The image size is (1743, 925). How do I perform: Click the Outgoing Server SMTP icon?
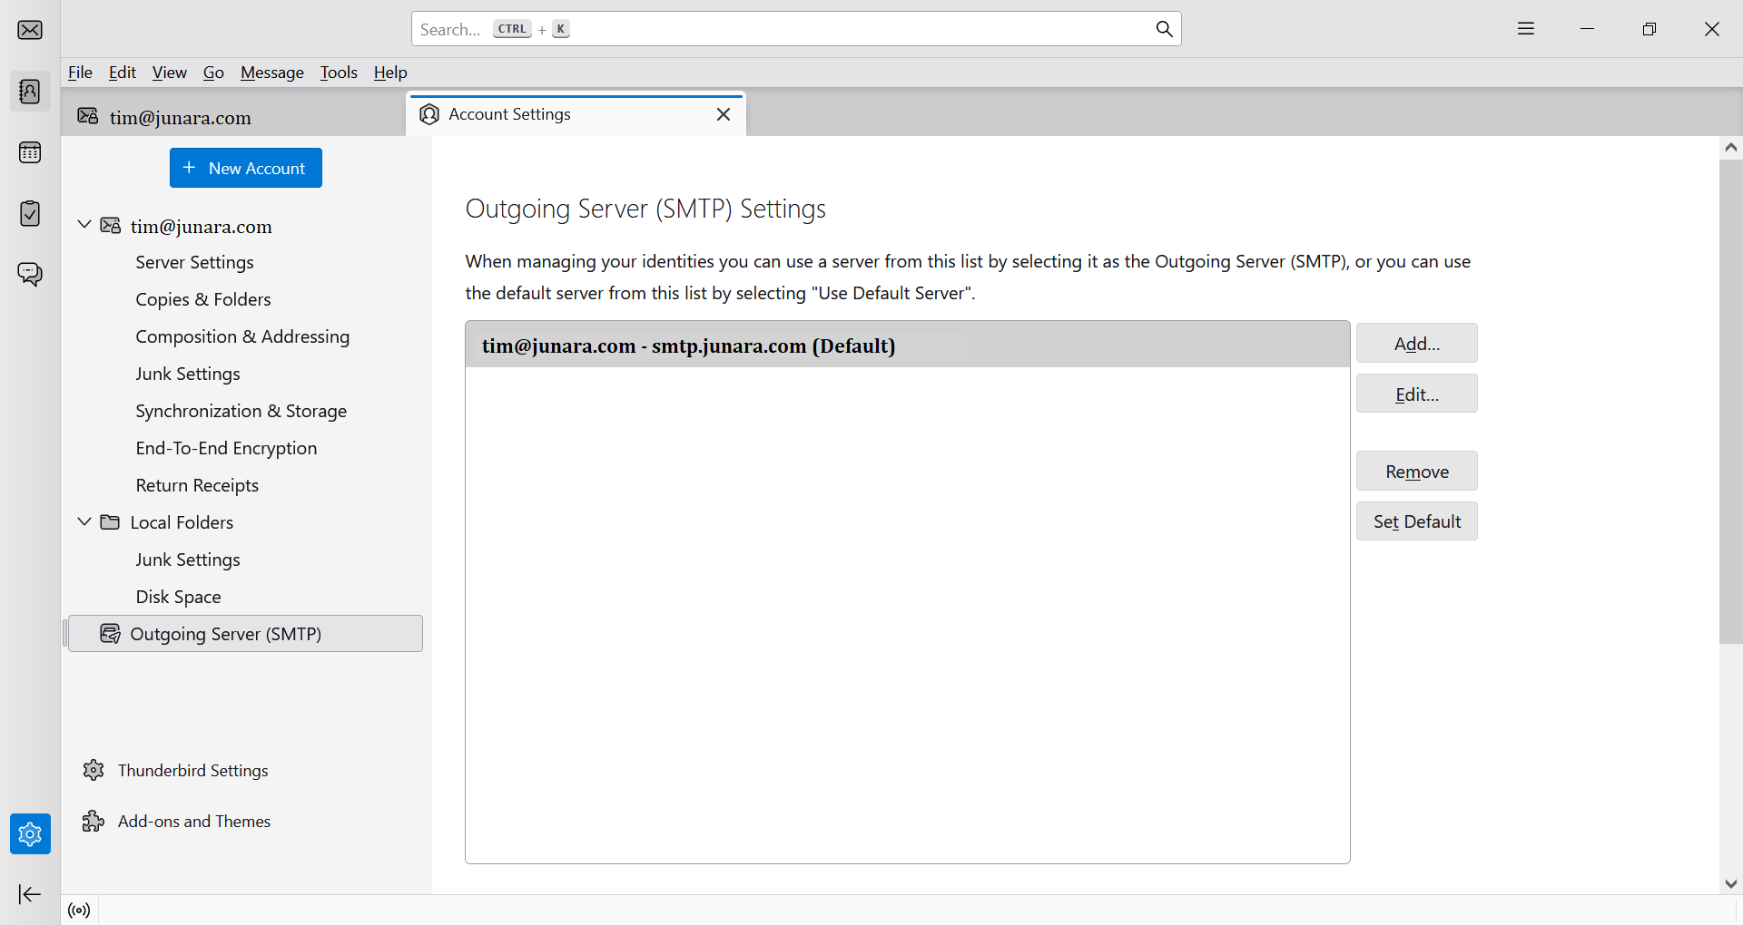110,634
